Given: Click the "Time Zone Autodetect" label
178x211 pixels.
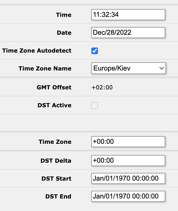Looking at the screenshot, I should point(37,51).
